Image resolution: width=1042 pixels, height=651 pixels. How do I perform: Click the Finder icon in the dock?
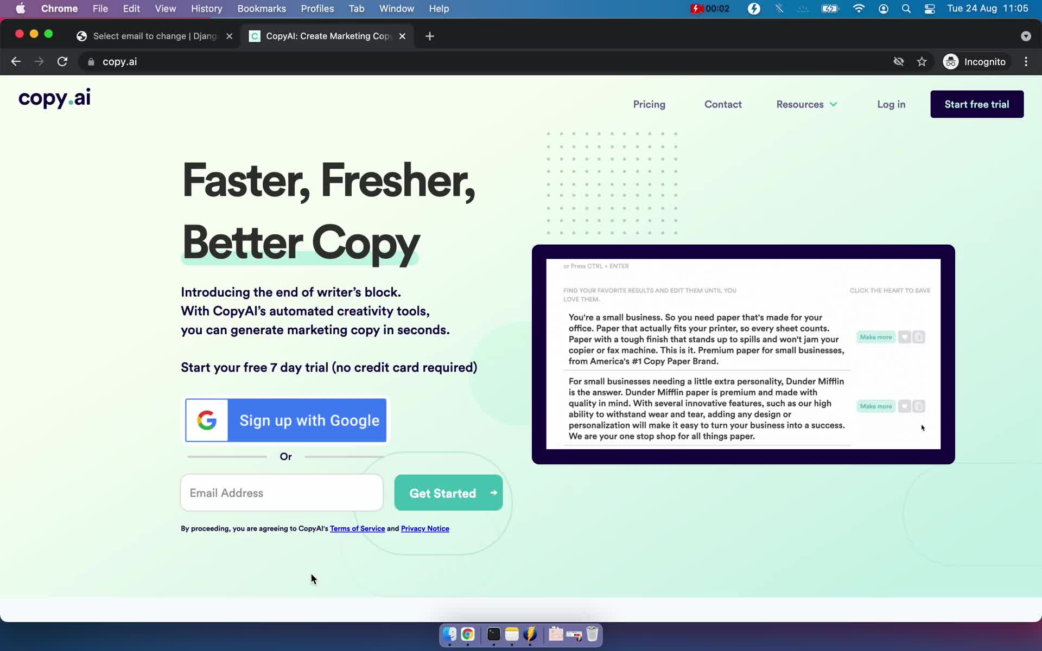(449, 635)
